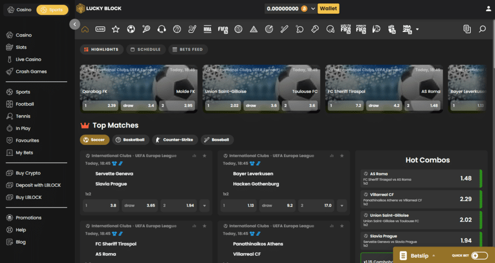Select the Volta FIFA icon

[x=346, y=29]
